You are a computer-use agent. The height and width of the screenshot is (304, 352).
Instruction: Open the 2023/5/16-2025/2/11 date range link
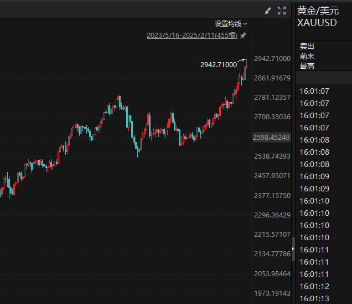coord(192,36)
